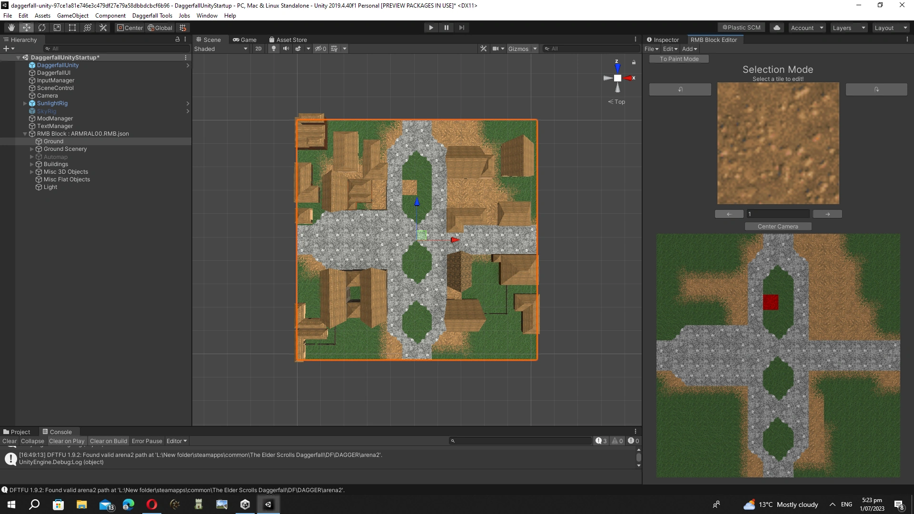Click the Pause button
The image size is (914, 514).
446,28
